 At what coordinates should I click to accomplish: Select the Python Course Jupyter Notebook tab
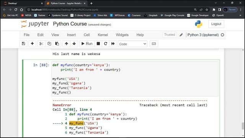[x=66, y=3]
